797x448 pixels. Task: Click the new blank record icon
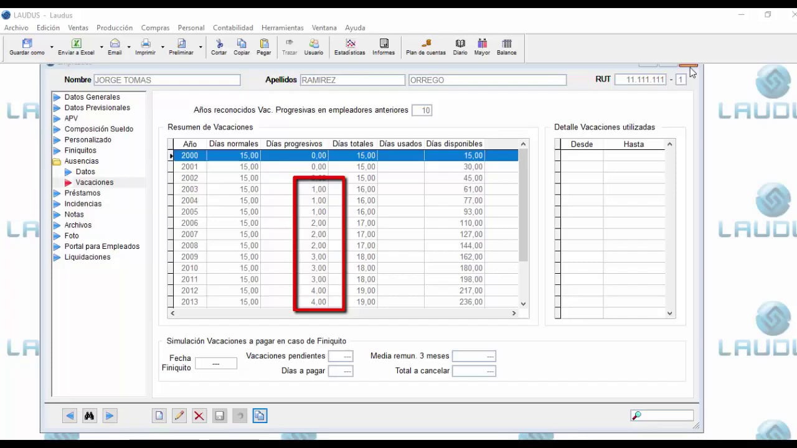tap(159, 416)
